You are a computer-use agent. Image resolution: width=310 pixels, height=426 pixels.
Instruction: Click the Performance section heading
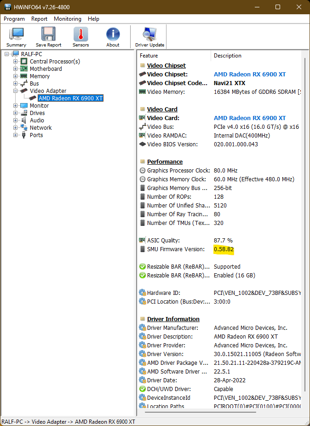pos(165,161)
